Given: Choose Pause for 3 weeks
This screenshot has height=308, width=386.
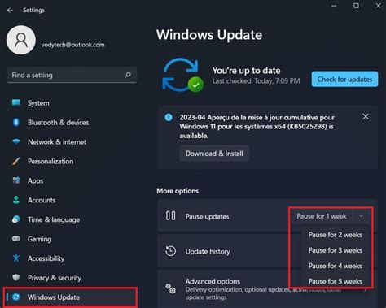Looking at the screenshot, I should click(x=336, y=250).
